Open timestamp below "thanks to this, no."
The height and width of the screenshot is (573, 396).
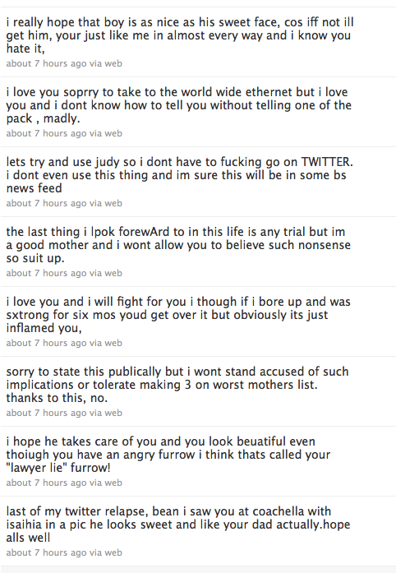click(x=46, y=413)
